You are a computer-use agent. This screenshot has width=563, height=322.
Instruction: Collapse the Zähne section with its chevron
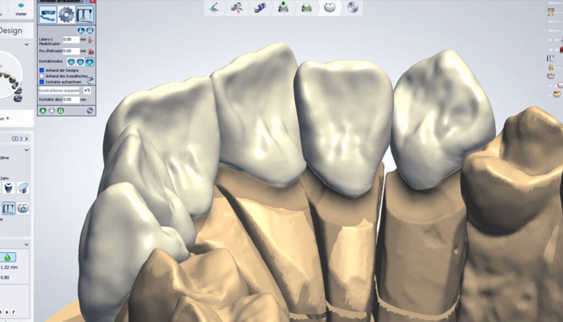pos(27,150)
